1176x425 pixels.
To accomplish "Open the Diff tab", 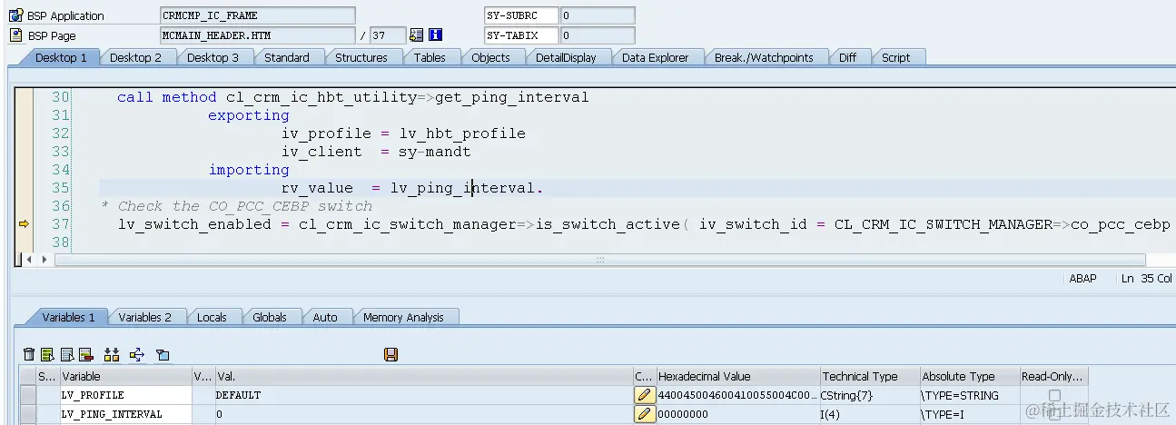I will (x=847, y=57).
